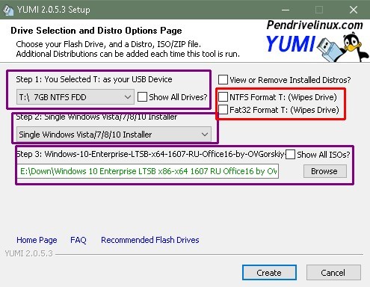Viewport: 370px width, 287px height.
Task: Click the ISO file path field
Action: (x=148, y=171)
